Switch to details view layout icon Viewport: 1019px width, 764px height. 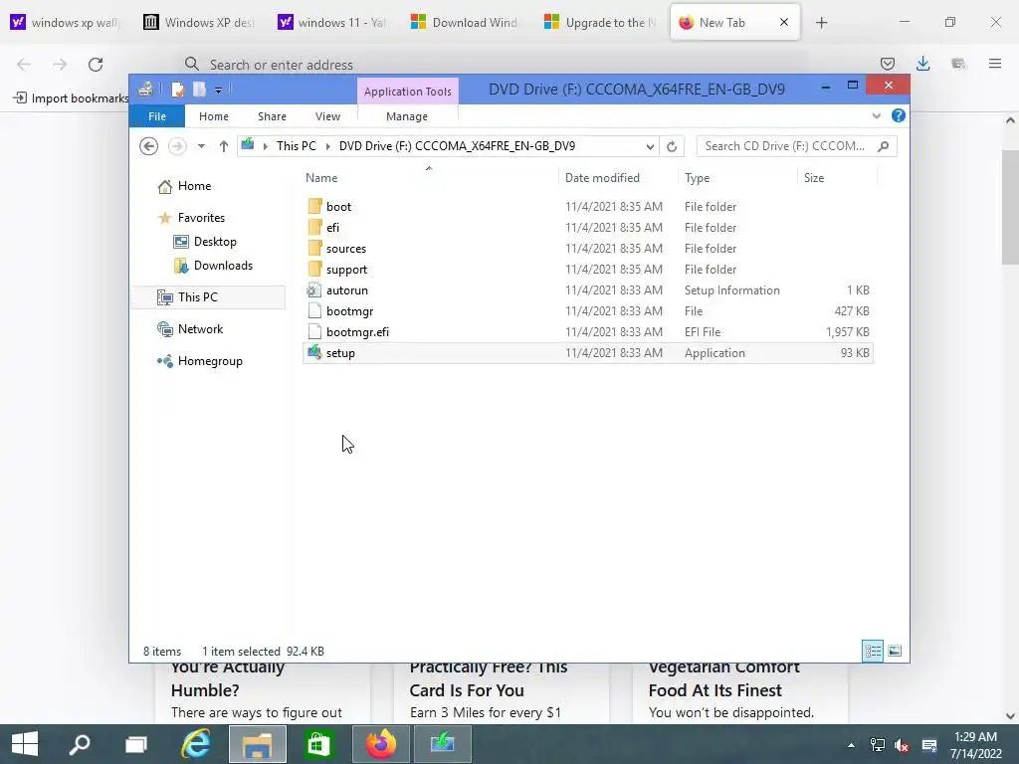coord(873,651)
